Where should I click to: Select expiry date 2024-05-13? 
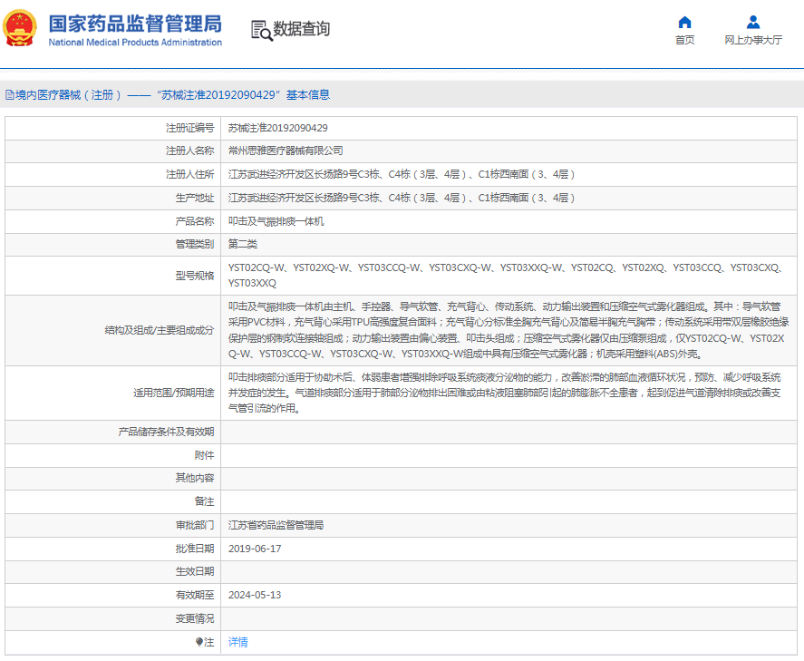click(255, 595)
